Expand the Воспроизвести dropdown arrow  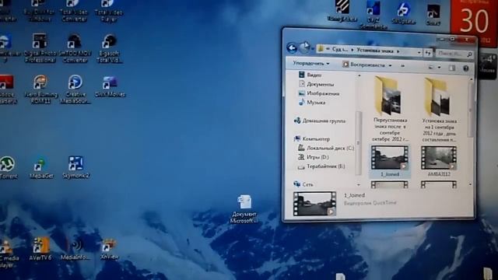coord(390,65)
